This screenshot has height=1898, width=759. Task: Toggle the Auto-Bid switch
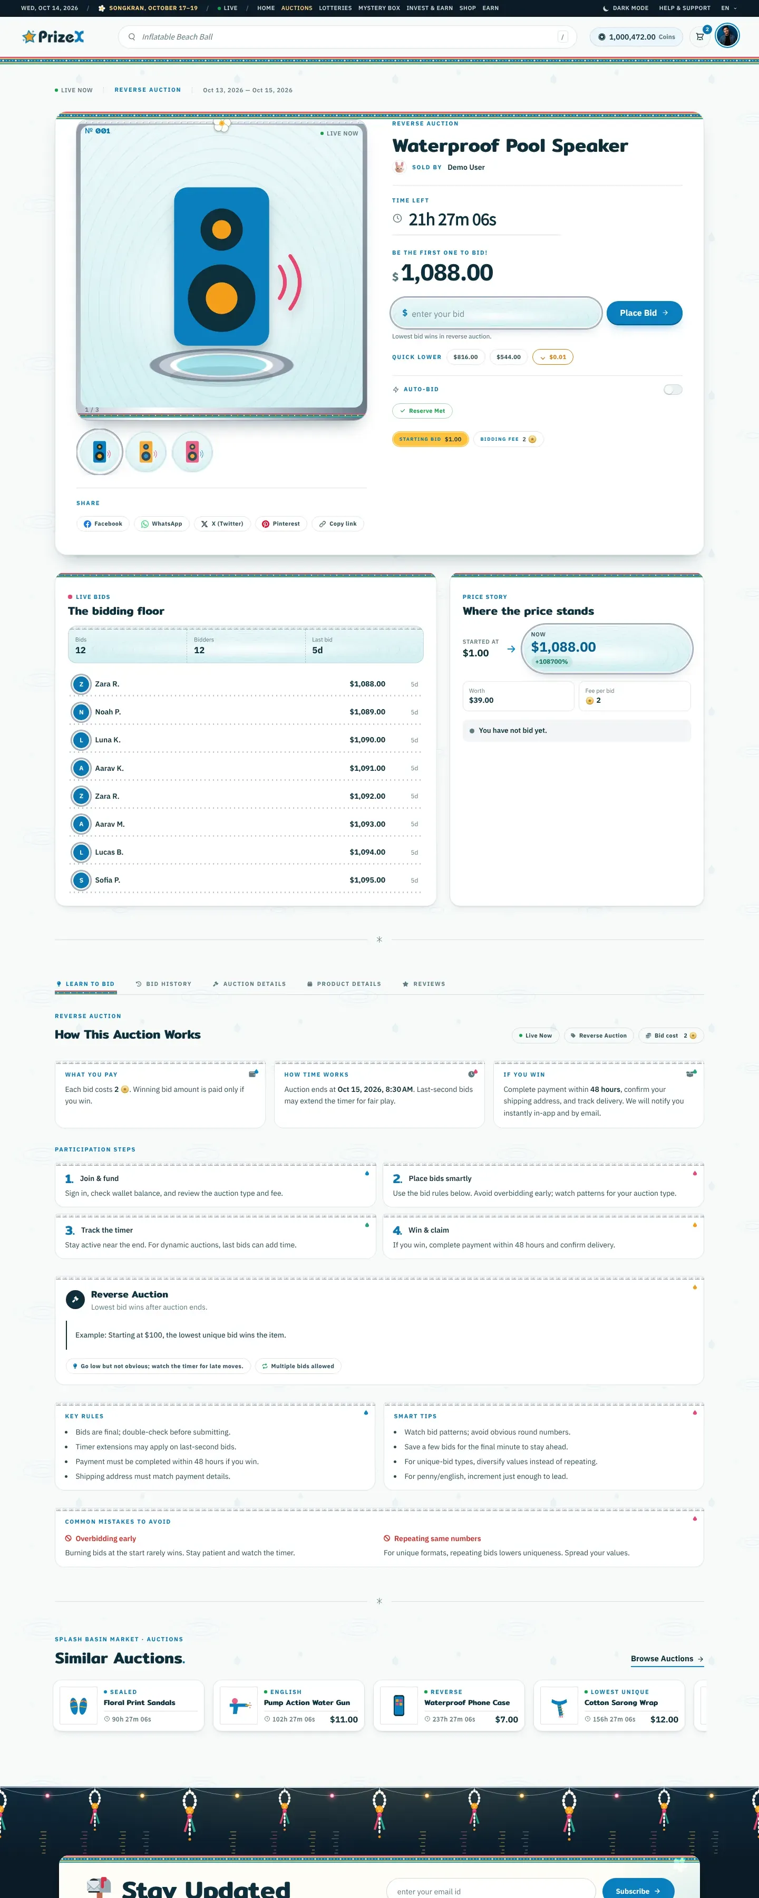tap(673, 390)
